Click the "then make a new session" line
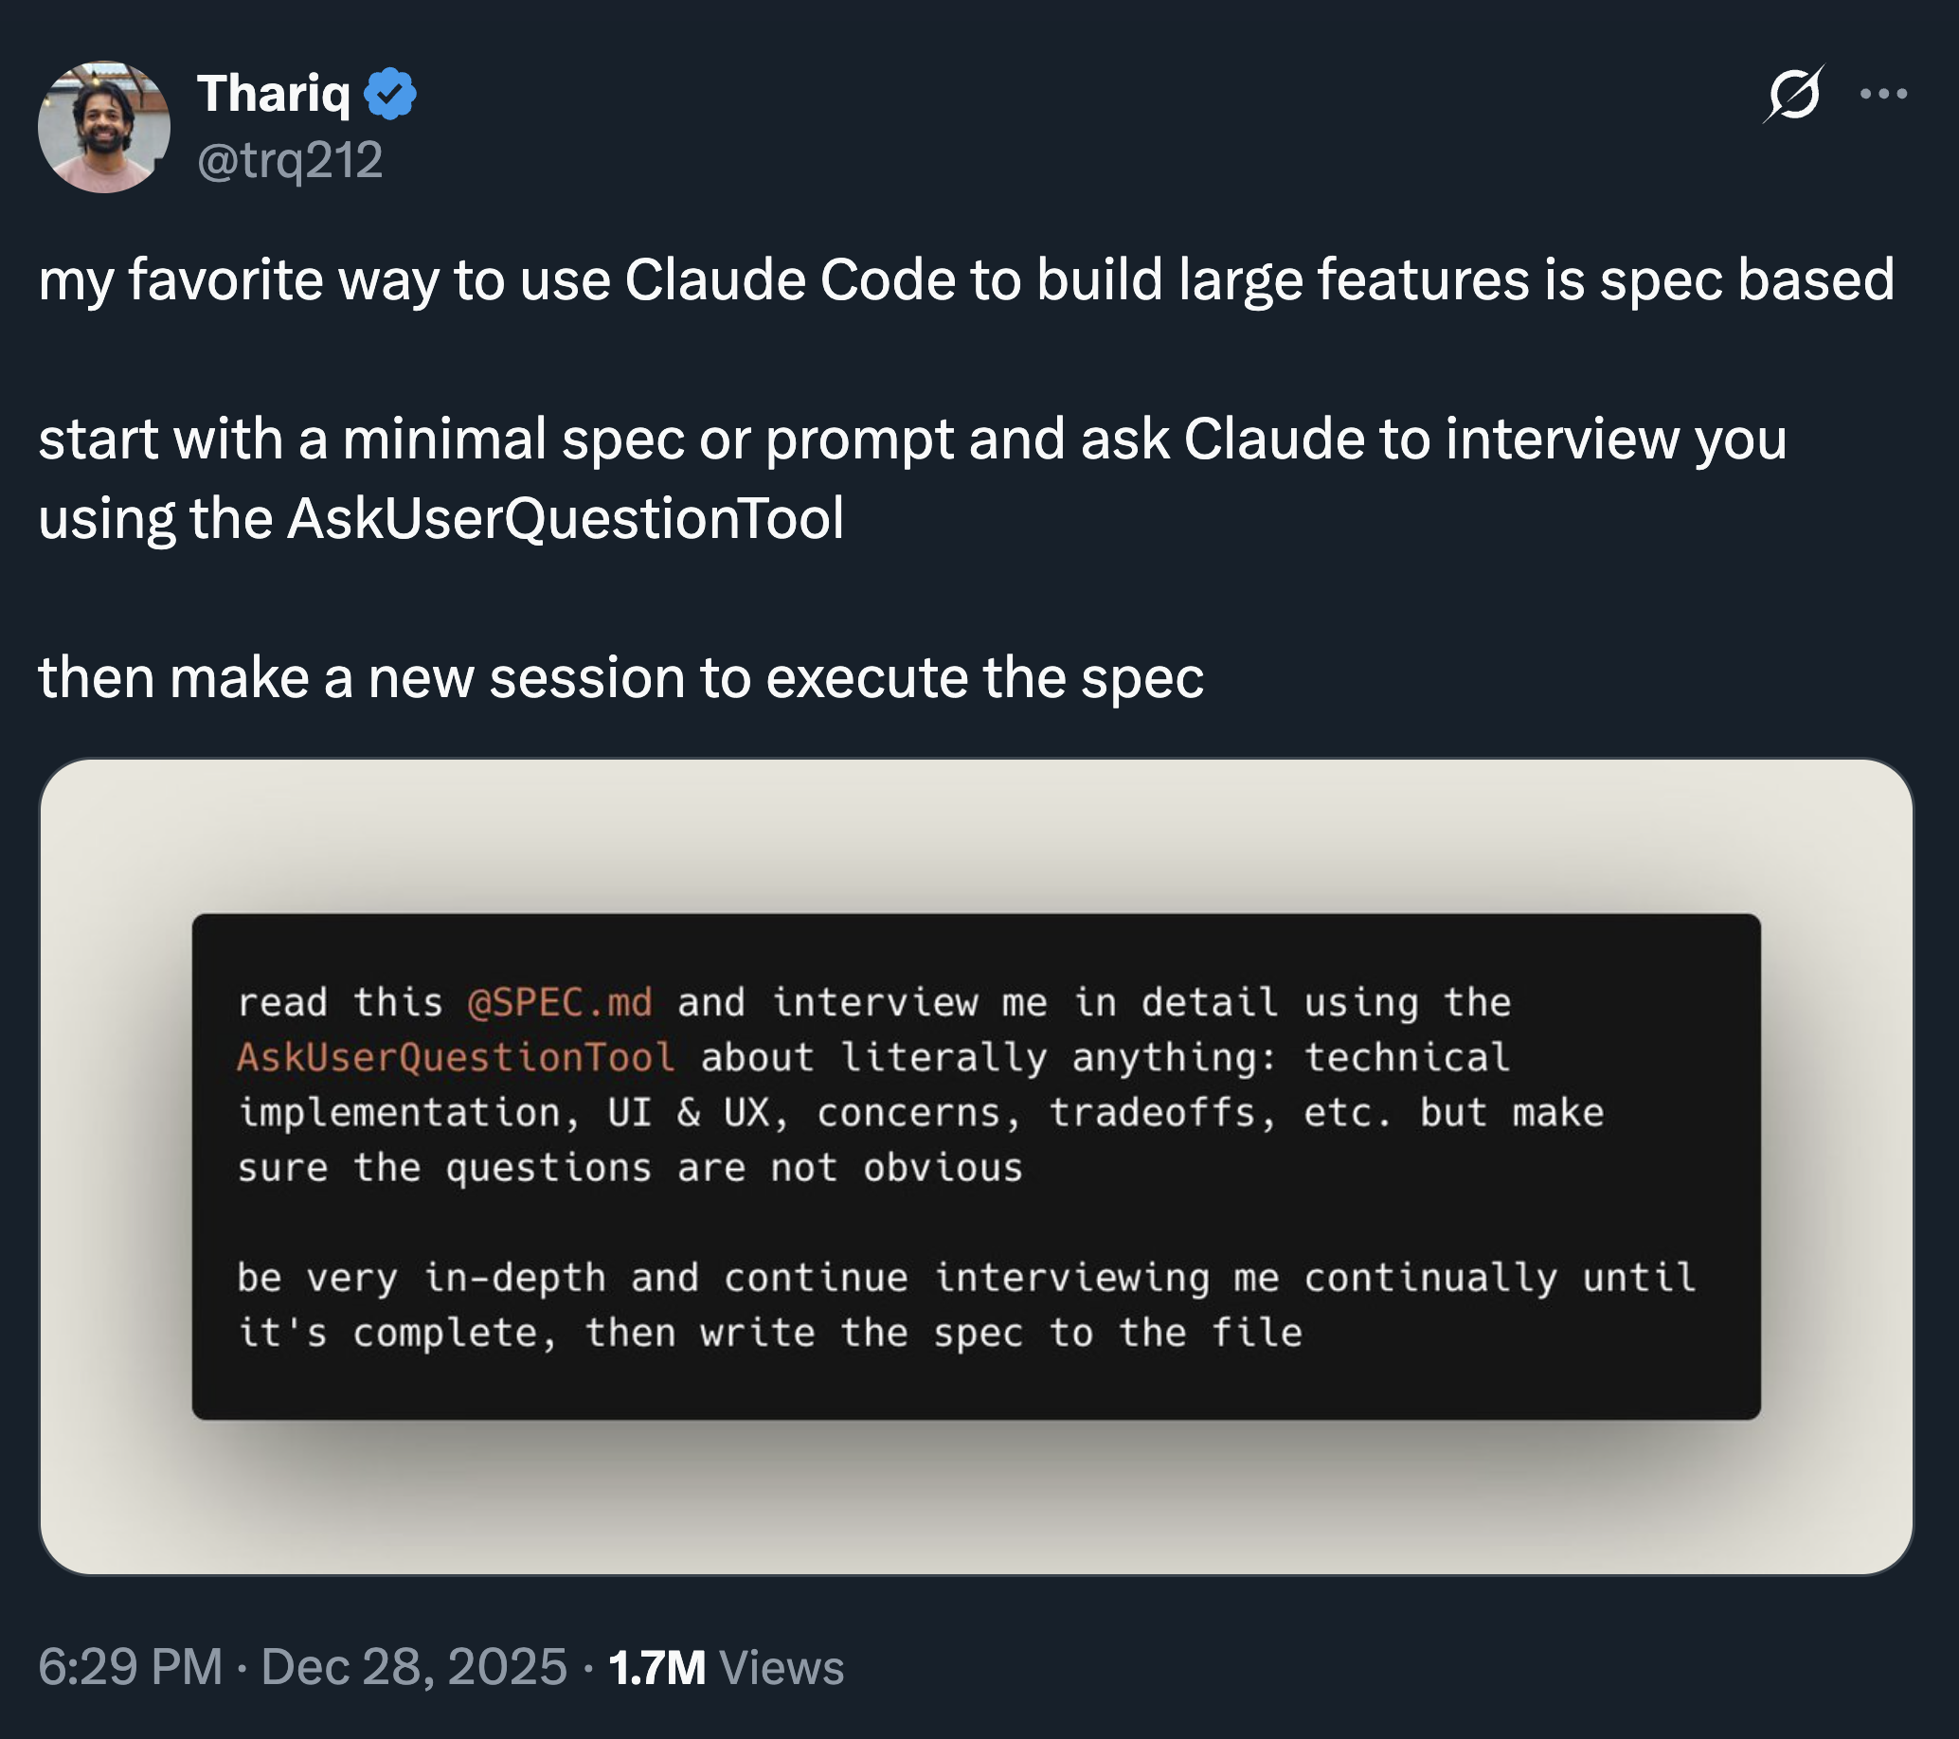Screen dimensions: 1959x1739 621,677
